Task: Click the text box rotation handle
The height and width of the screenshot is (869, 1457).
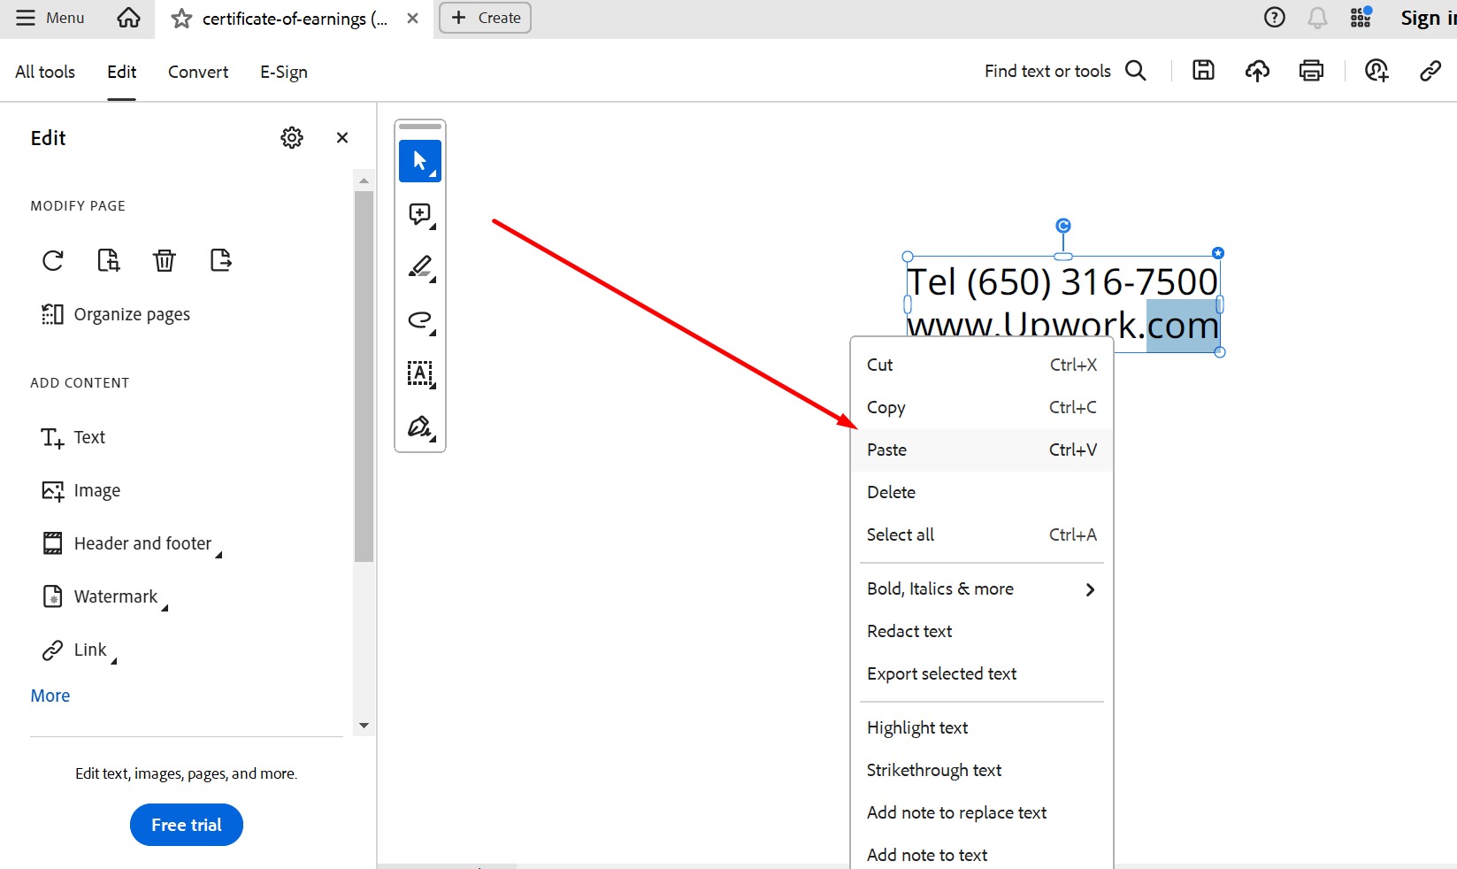Action: point(1063,226)
